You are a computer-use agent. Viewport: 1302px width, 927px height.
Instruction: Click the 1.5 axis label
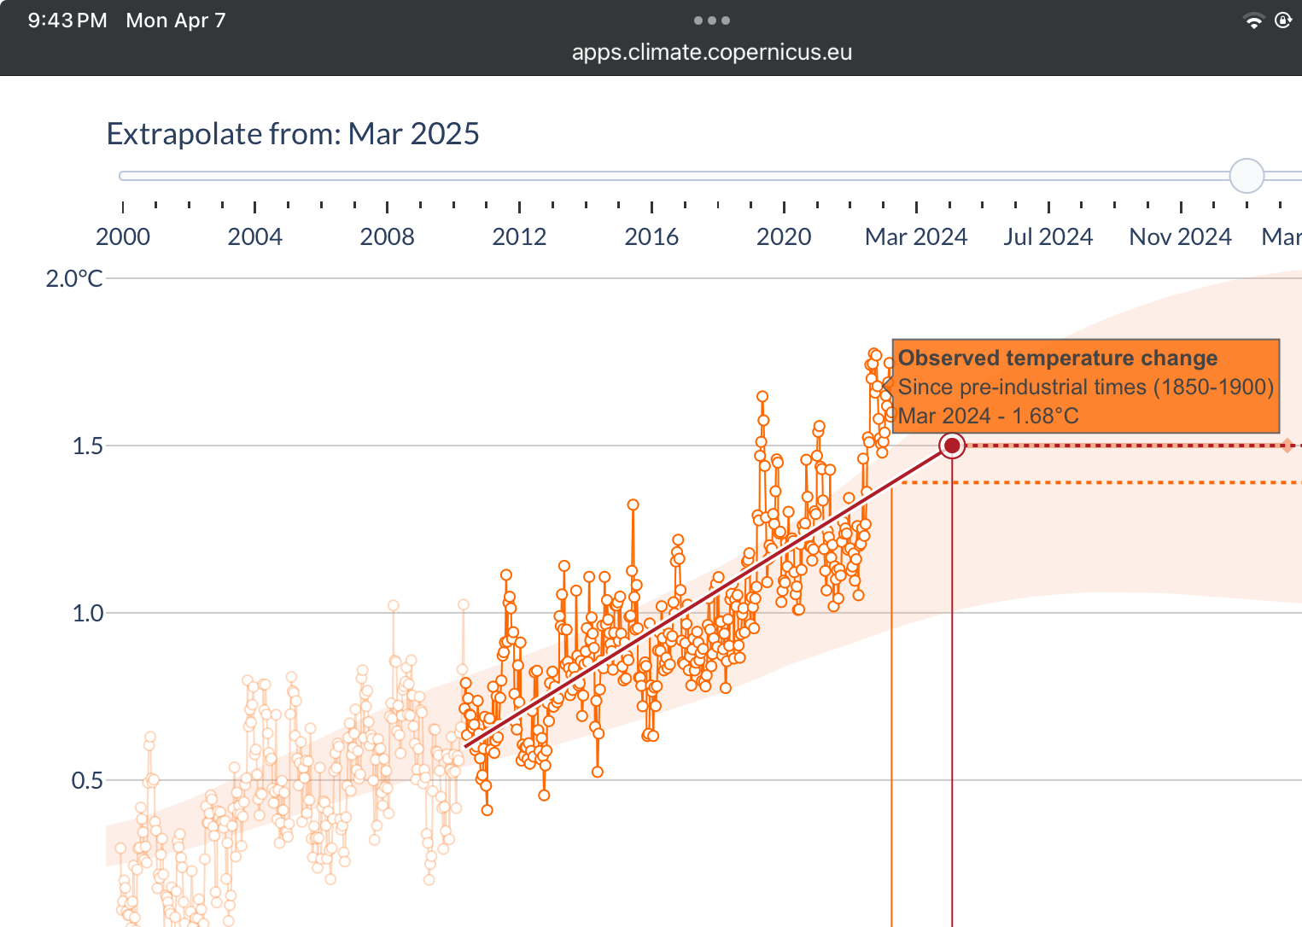(88, 446)
